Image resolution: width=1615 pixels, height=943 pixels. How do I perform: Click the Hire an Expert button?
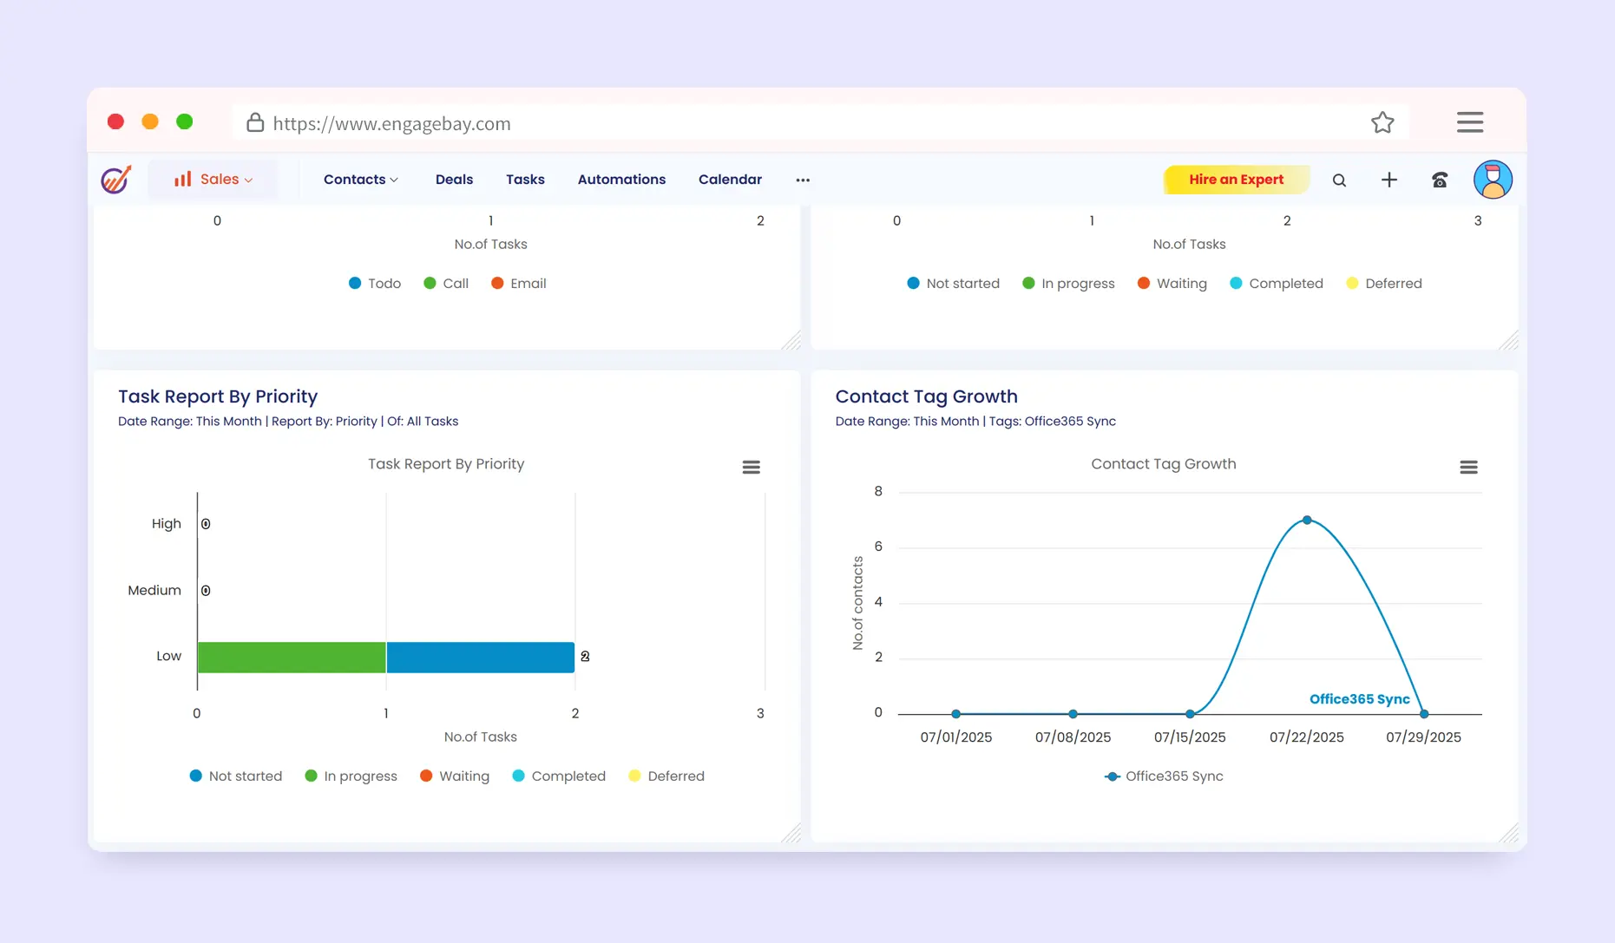click(x=1236, y=180)
